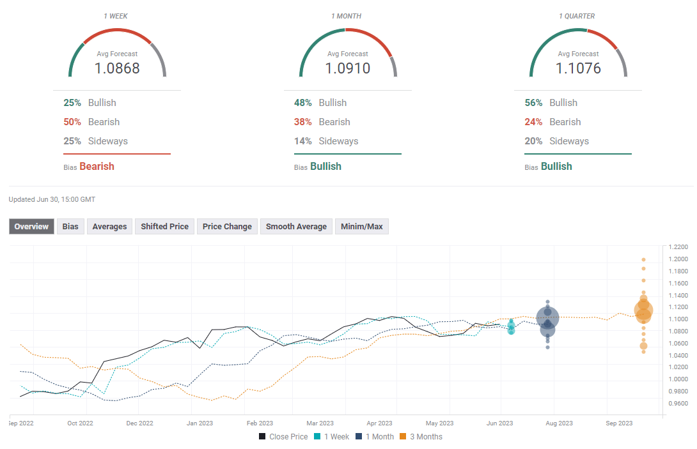This screenshot has height=449, width=697.
Task: Click the 1 Week Bearish bias label
Action: pyautogui.click(x=97, y=167)
